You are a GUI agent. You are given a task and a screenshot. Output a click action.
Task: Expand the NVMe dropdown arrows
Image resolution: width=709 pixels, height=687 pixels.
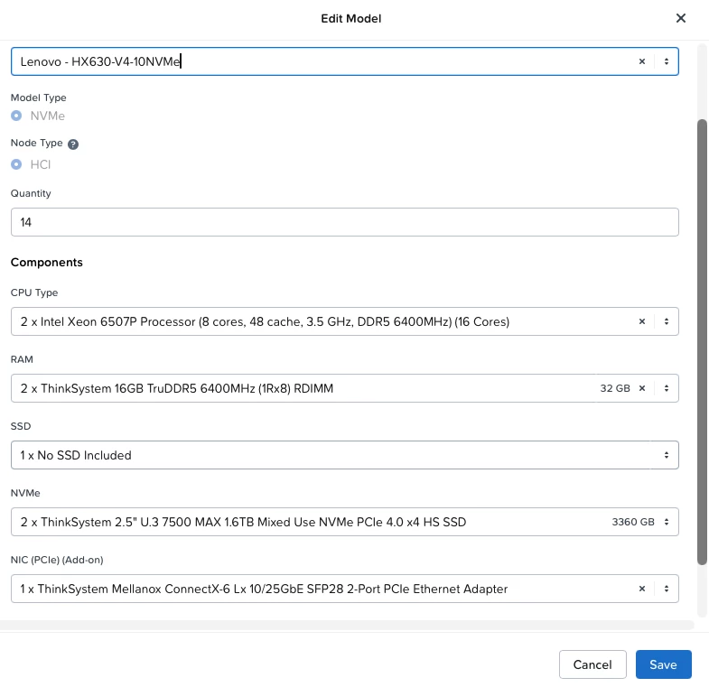[666, 522]
